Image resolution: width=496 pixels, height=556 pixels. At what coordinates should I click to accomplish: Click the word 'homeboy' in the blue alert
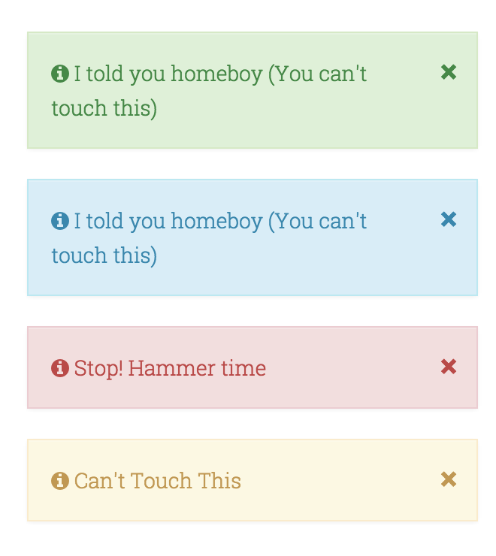tap(216, 222)
